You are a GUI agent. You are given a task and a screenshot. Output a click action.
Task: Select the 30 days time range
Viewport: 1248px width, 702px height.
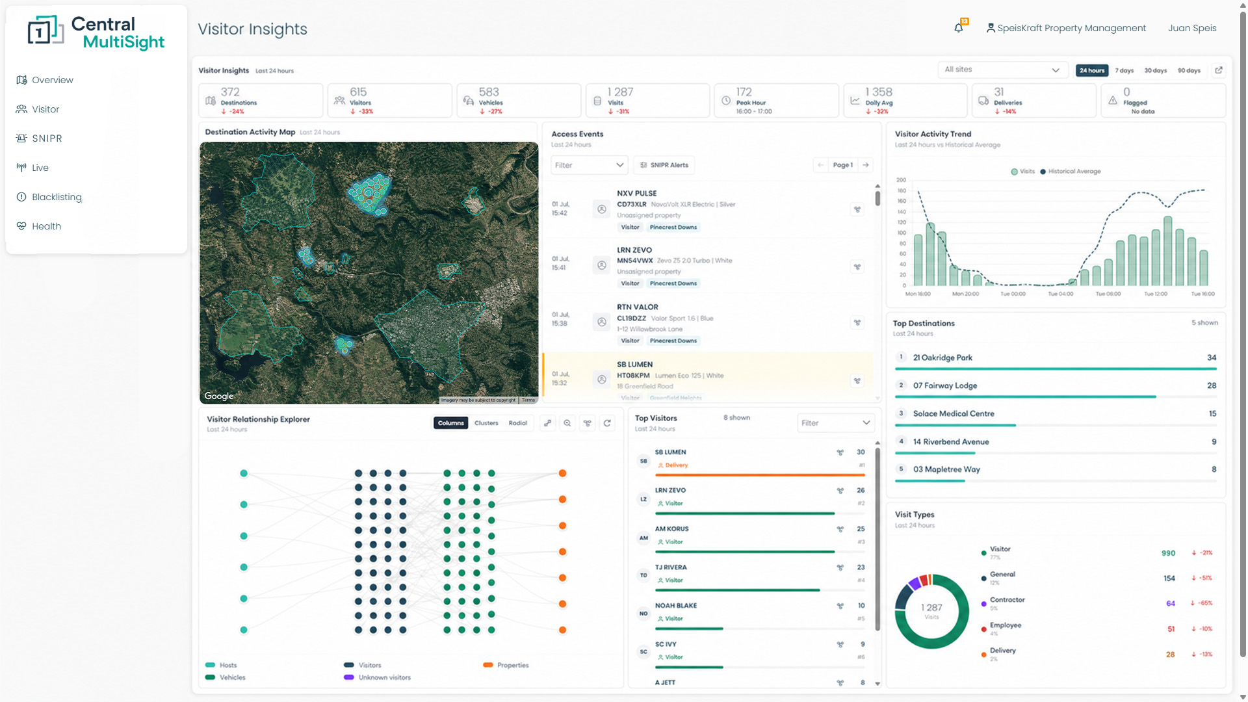[1156, 70]
